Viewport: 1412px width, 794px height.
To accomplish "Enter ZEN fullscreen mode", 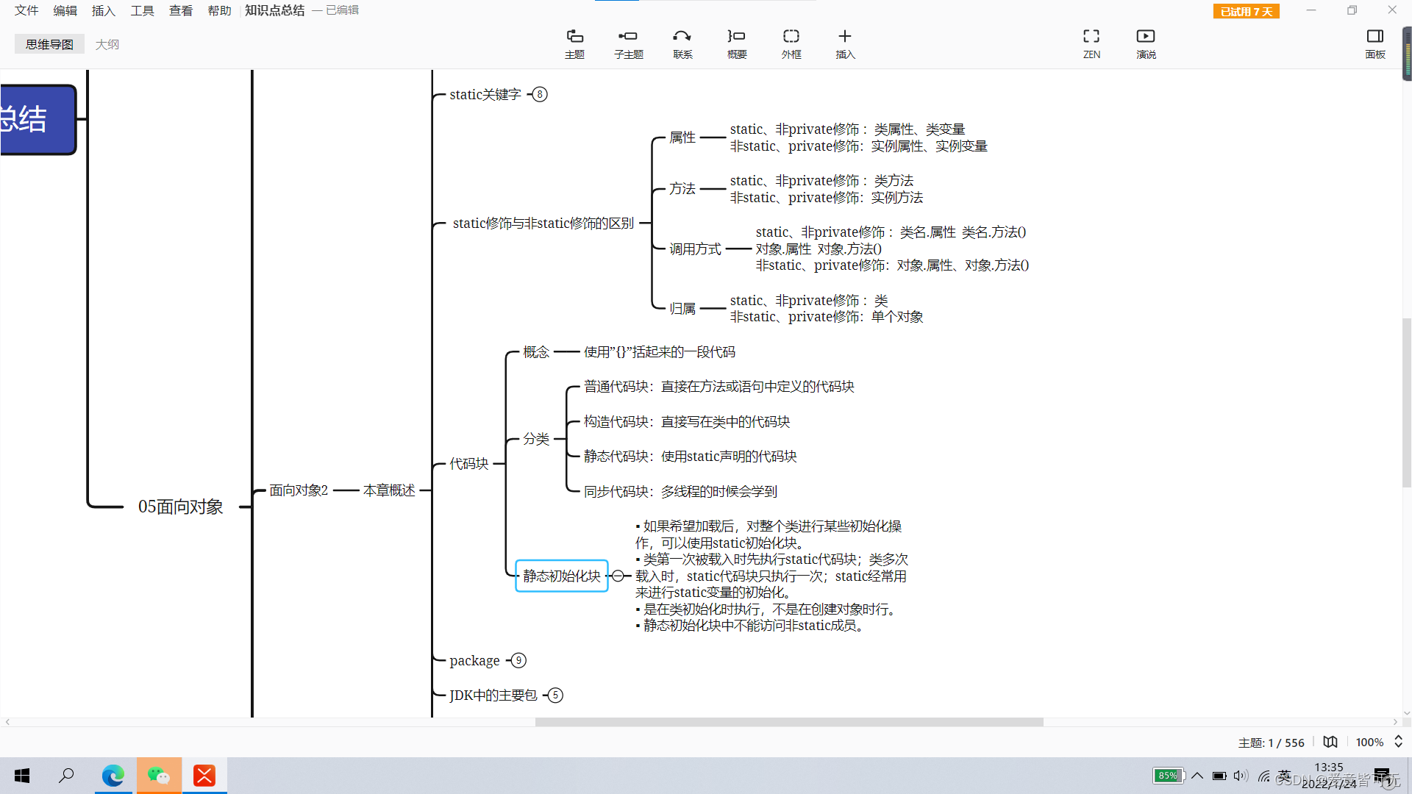I will tap(1091, 44).
